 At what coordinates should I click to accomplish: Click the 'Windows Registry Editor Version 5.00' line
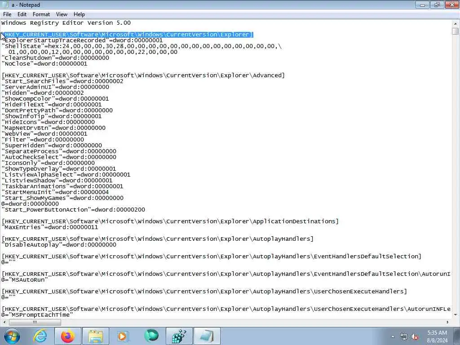(x=66, y=23)
